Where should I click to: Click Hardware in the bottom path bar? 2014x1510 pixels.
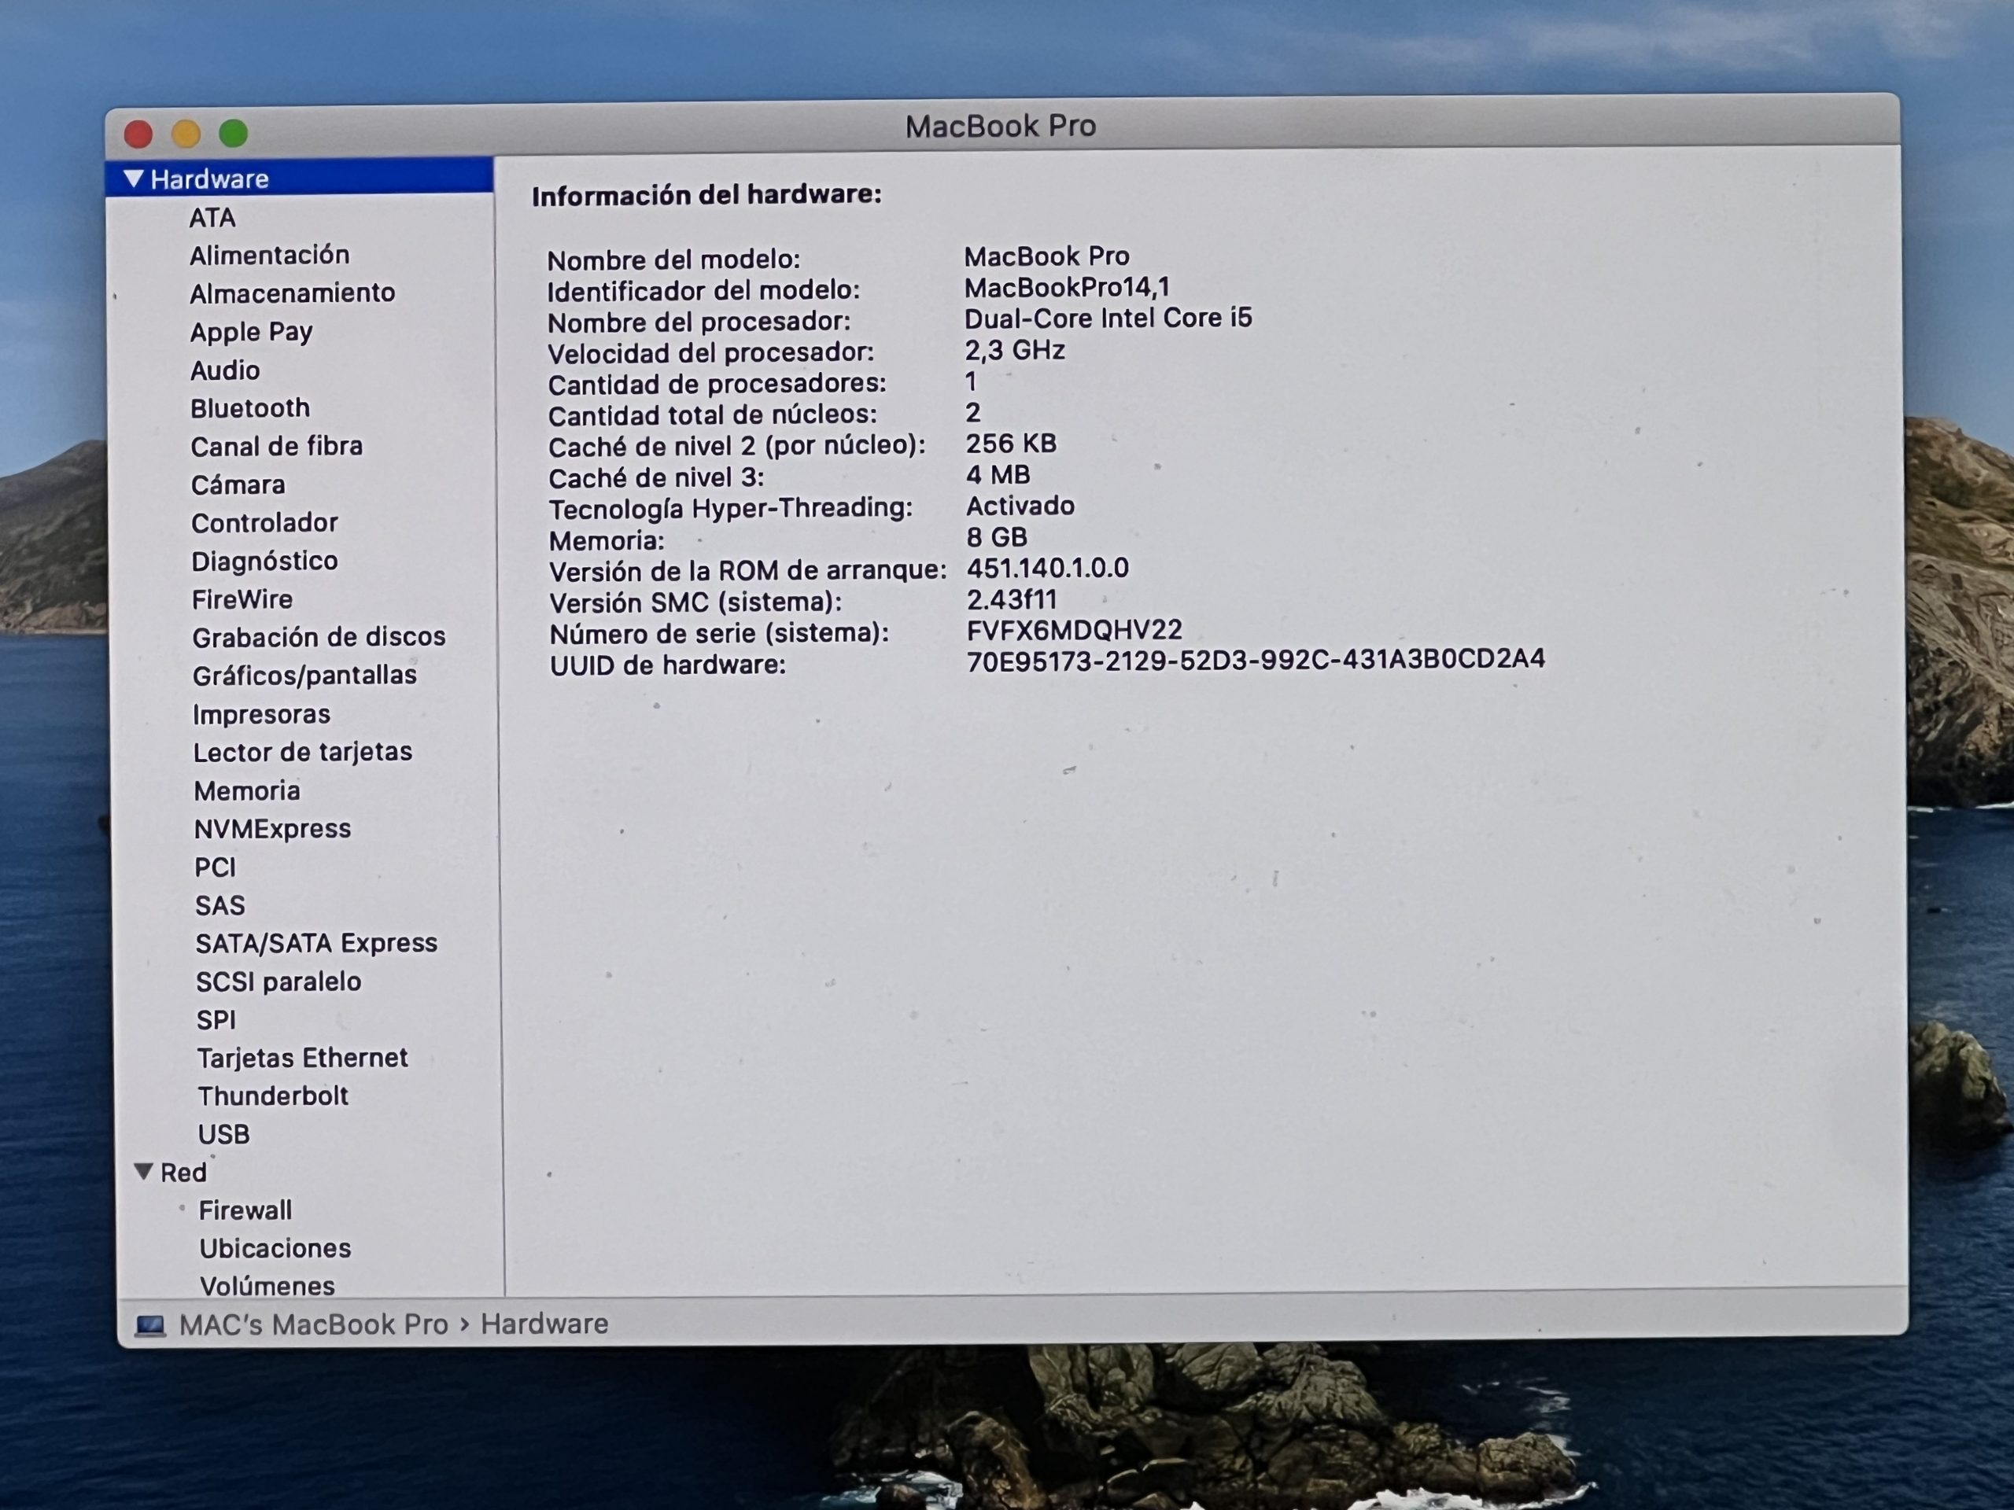544,1324
